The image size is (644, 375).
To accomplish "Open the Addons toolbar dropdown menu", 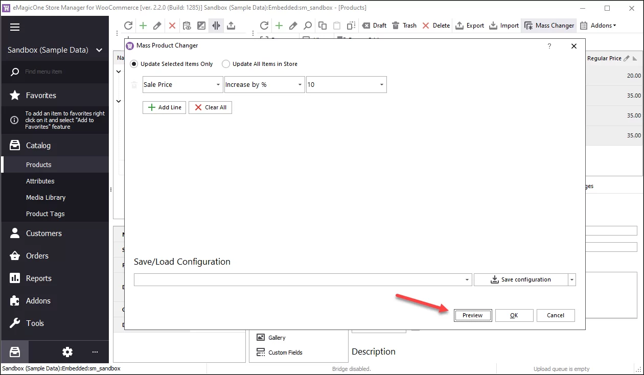I will pyautogui.click(x=597, y=26).
